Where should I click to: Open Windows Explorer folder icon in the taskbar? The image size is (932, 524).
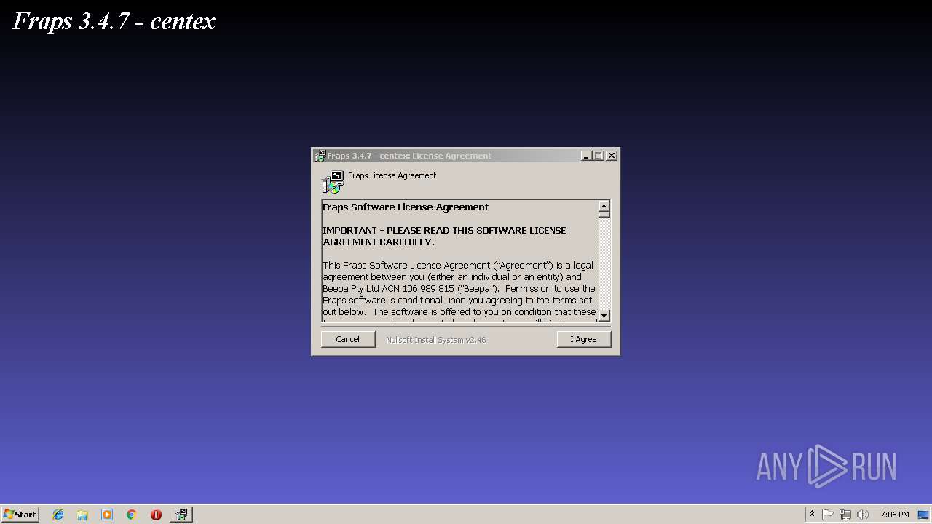click(x=82, y=515)
